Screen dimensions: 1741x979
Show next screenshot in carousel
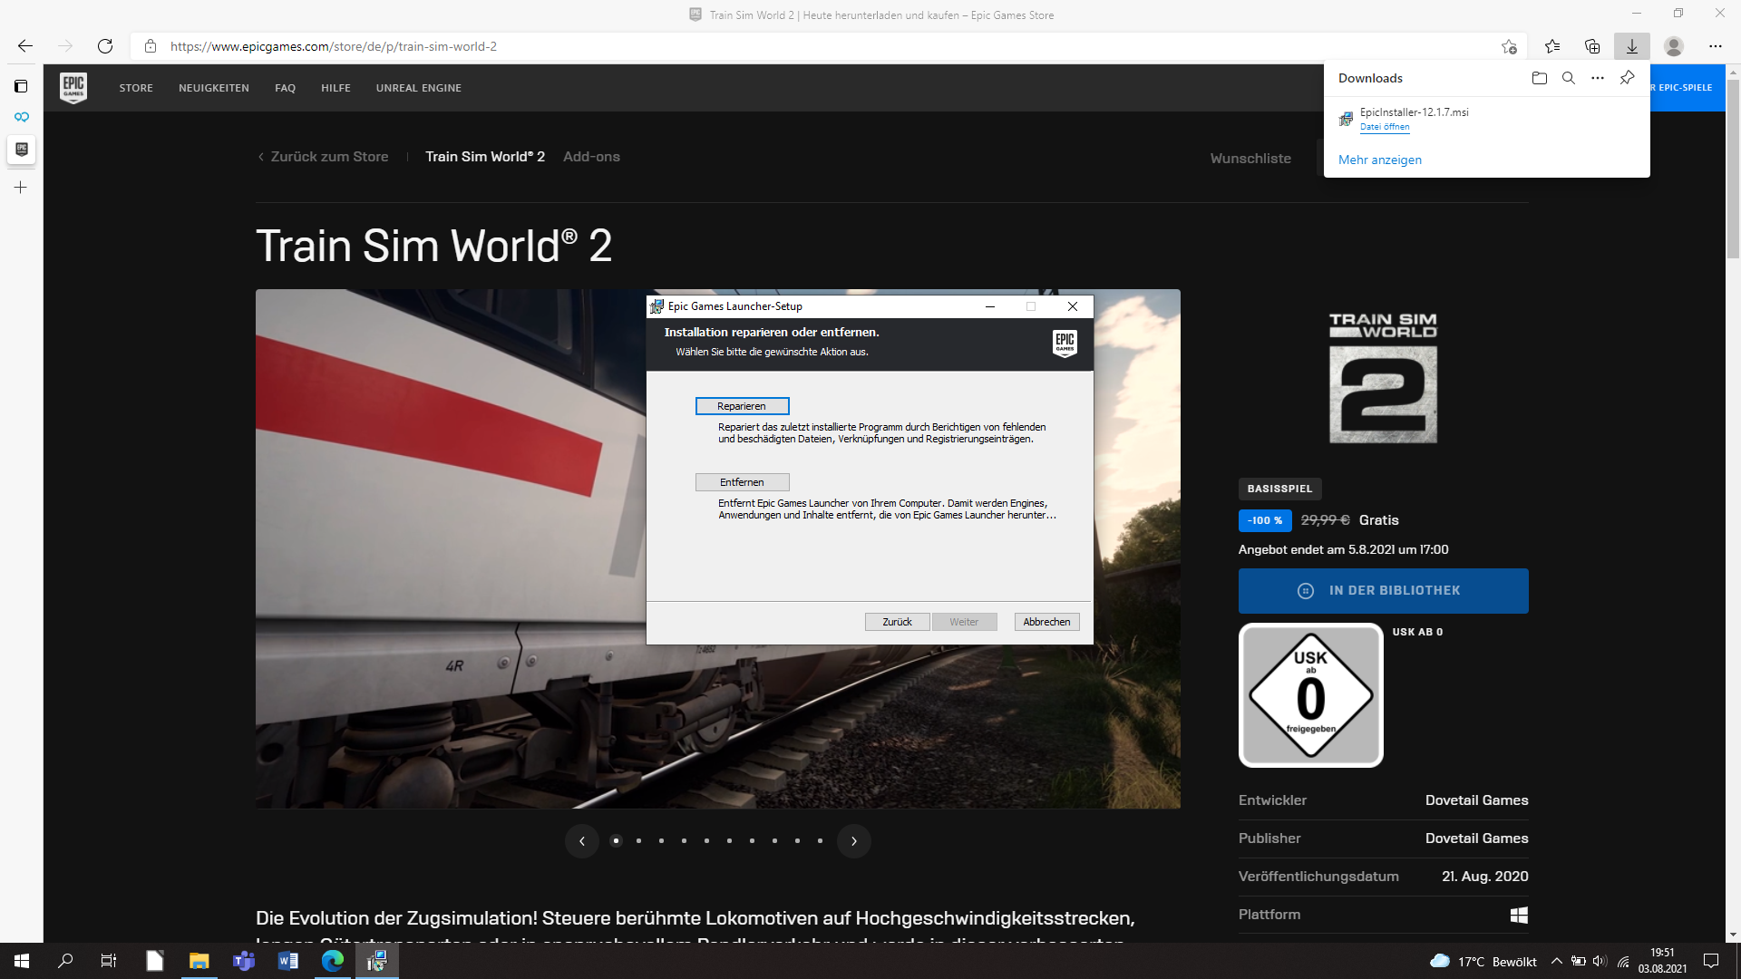[854, 841]
